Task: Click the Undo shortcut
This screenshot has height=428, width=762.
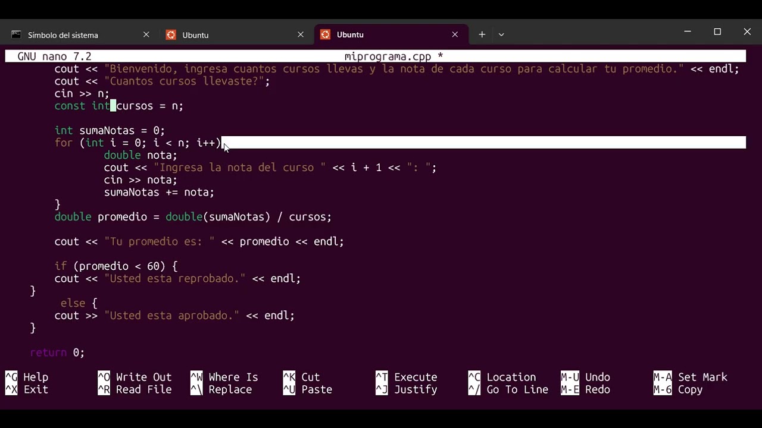Action: [585, 377]
